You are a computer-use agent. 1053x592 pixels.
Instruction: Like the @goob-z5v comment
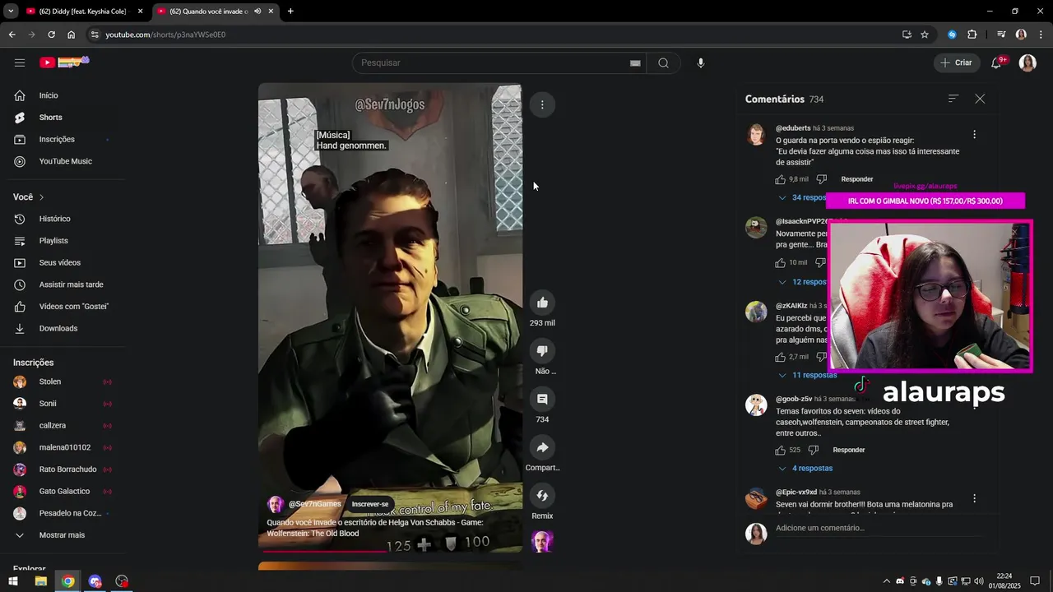[x=780, y=450]
